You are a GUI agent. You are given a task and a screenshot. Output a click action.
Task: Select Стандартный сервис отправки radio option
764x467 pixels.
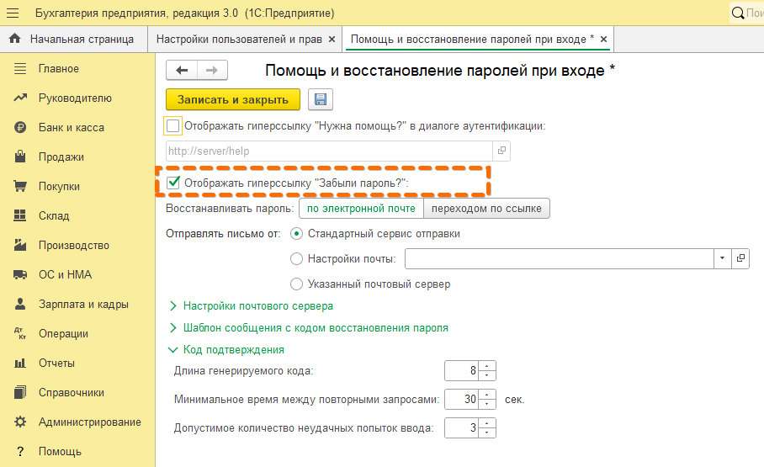tap(296, 234)
